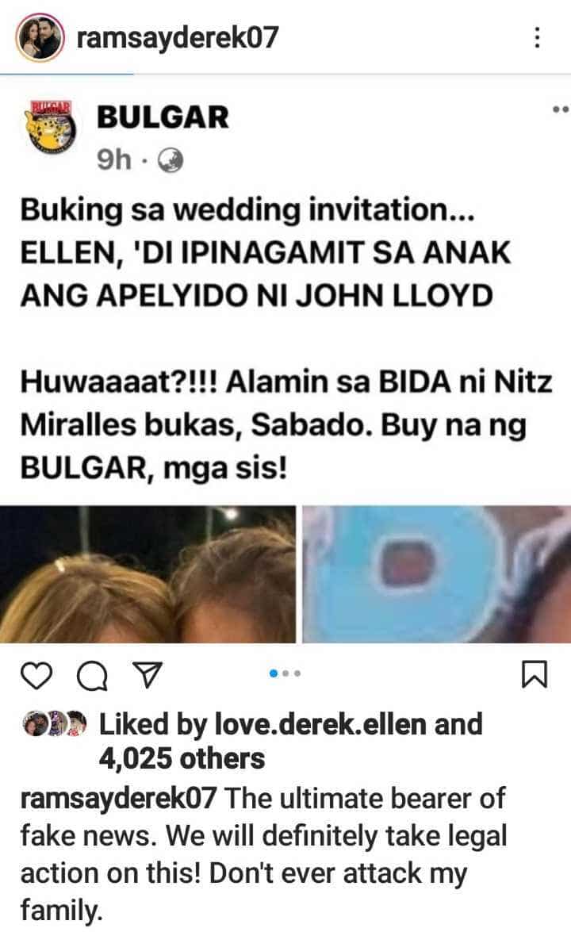Open the right blue photo thumbnail

(x=437, y=574)
